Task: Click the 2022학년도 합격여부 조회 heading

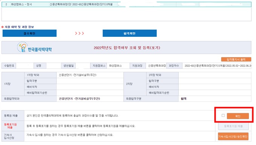Action: pos(127,48)
